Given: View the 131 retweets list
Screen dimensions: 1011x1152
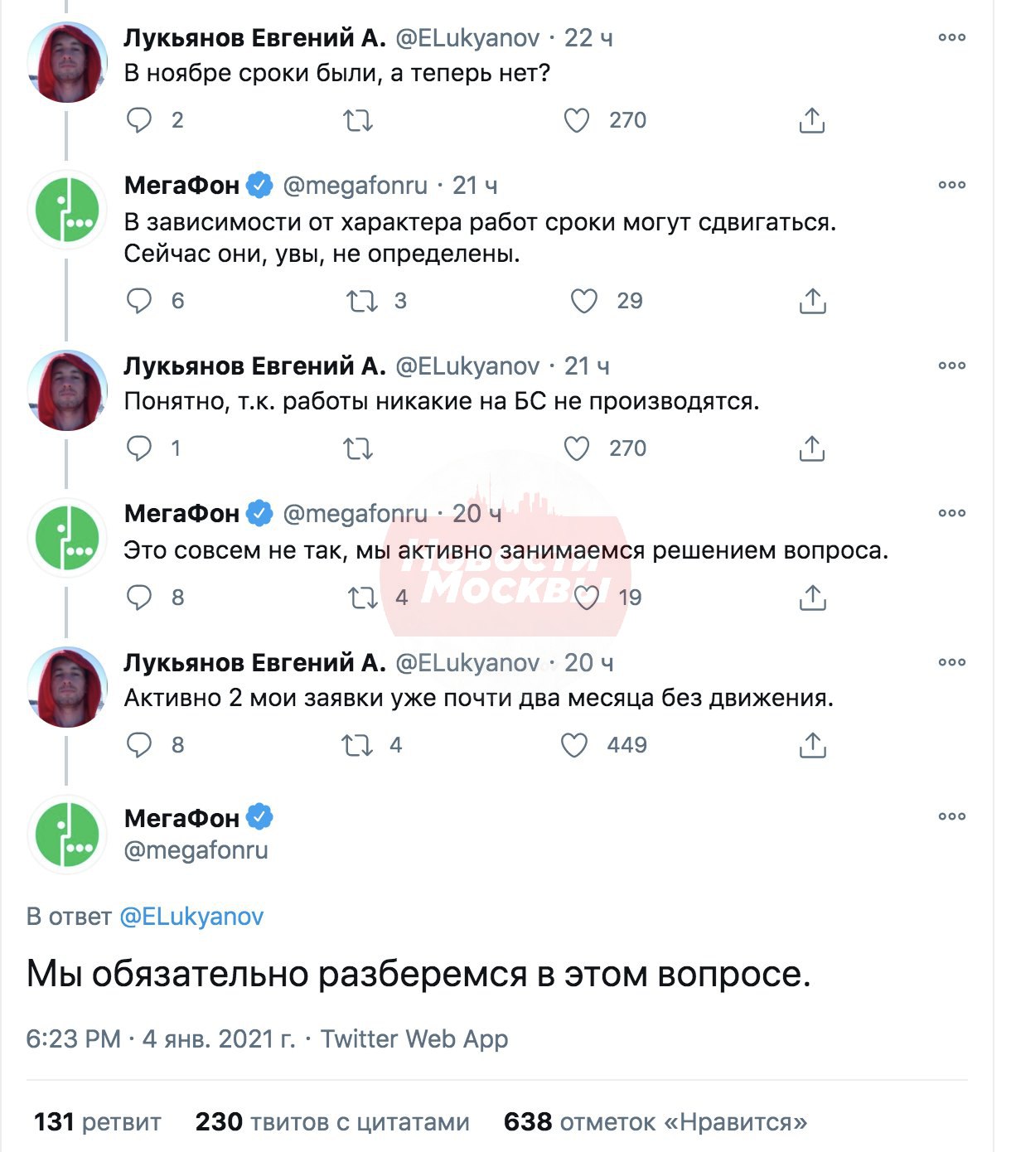Looking at the screenshot, I should (x=98, y=1122).
